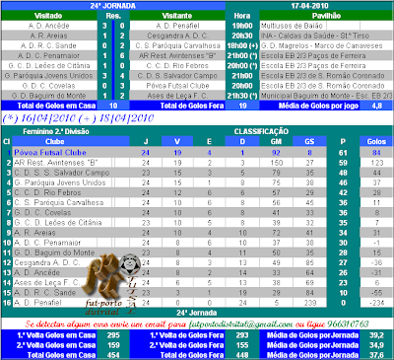
Task: Select 'Feminino 2.ª Divisão' heading
Action: coord(56,131)
